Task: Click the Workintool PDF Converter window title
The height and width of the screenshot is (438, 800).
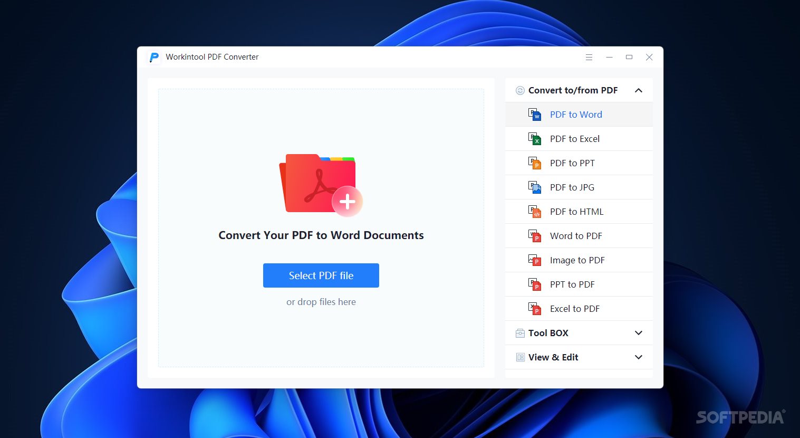Action: coord(212,57)
